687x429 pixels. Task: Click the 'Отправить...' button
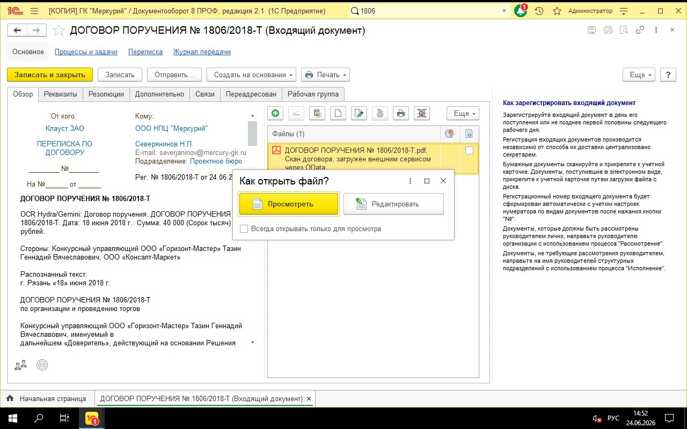[x=174, y=75]
